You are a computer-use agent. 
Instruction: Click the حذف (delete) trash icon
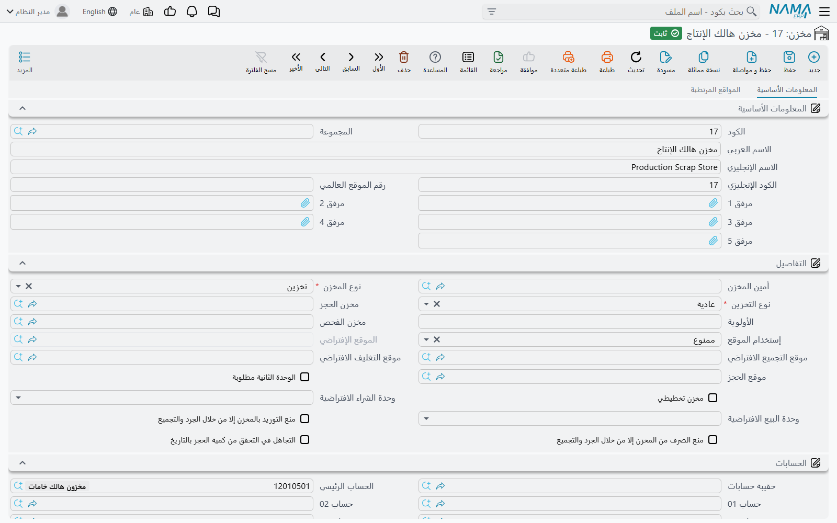tap(404, 57)
